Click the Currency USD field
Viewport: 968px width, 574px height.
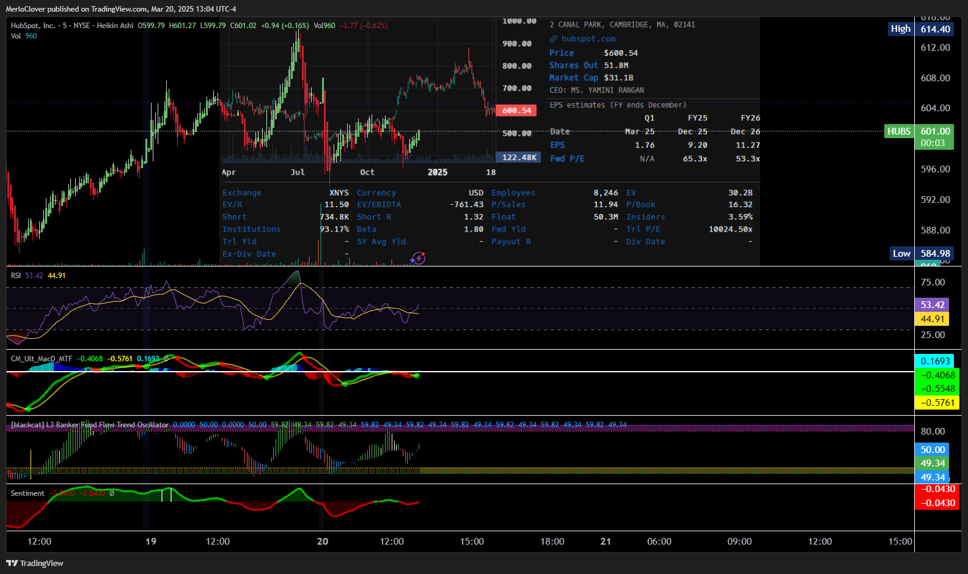point(420,193)
